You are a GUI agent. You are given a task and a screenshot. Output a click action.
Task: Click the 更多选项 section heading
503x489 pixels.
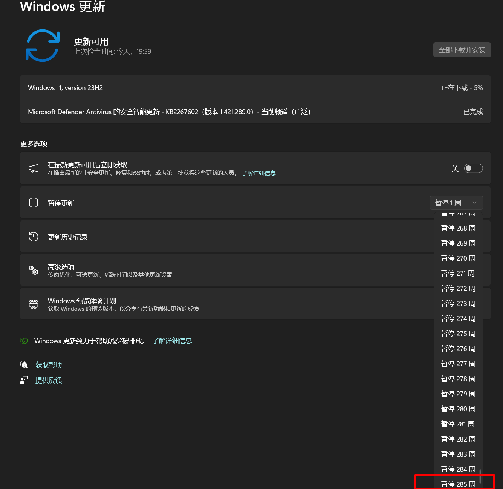34,144
